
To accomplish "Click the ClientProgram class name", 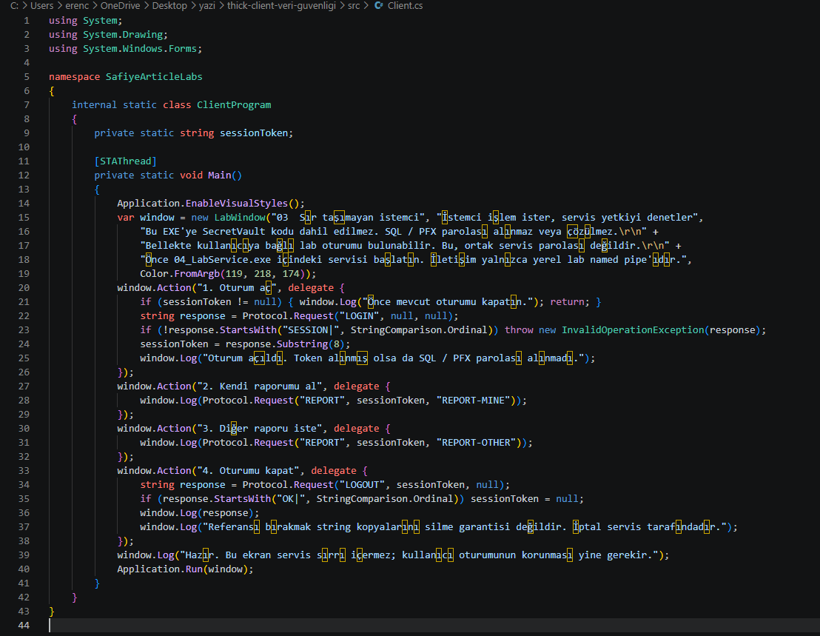I will pos(234,104).
